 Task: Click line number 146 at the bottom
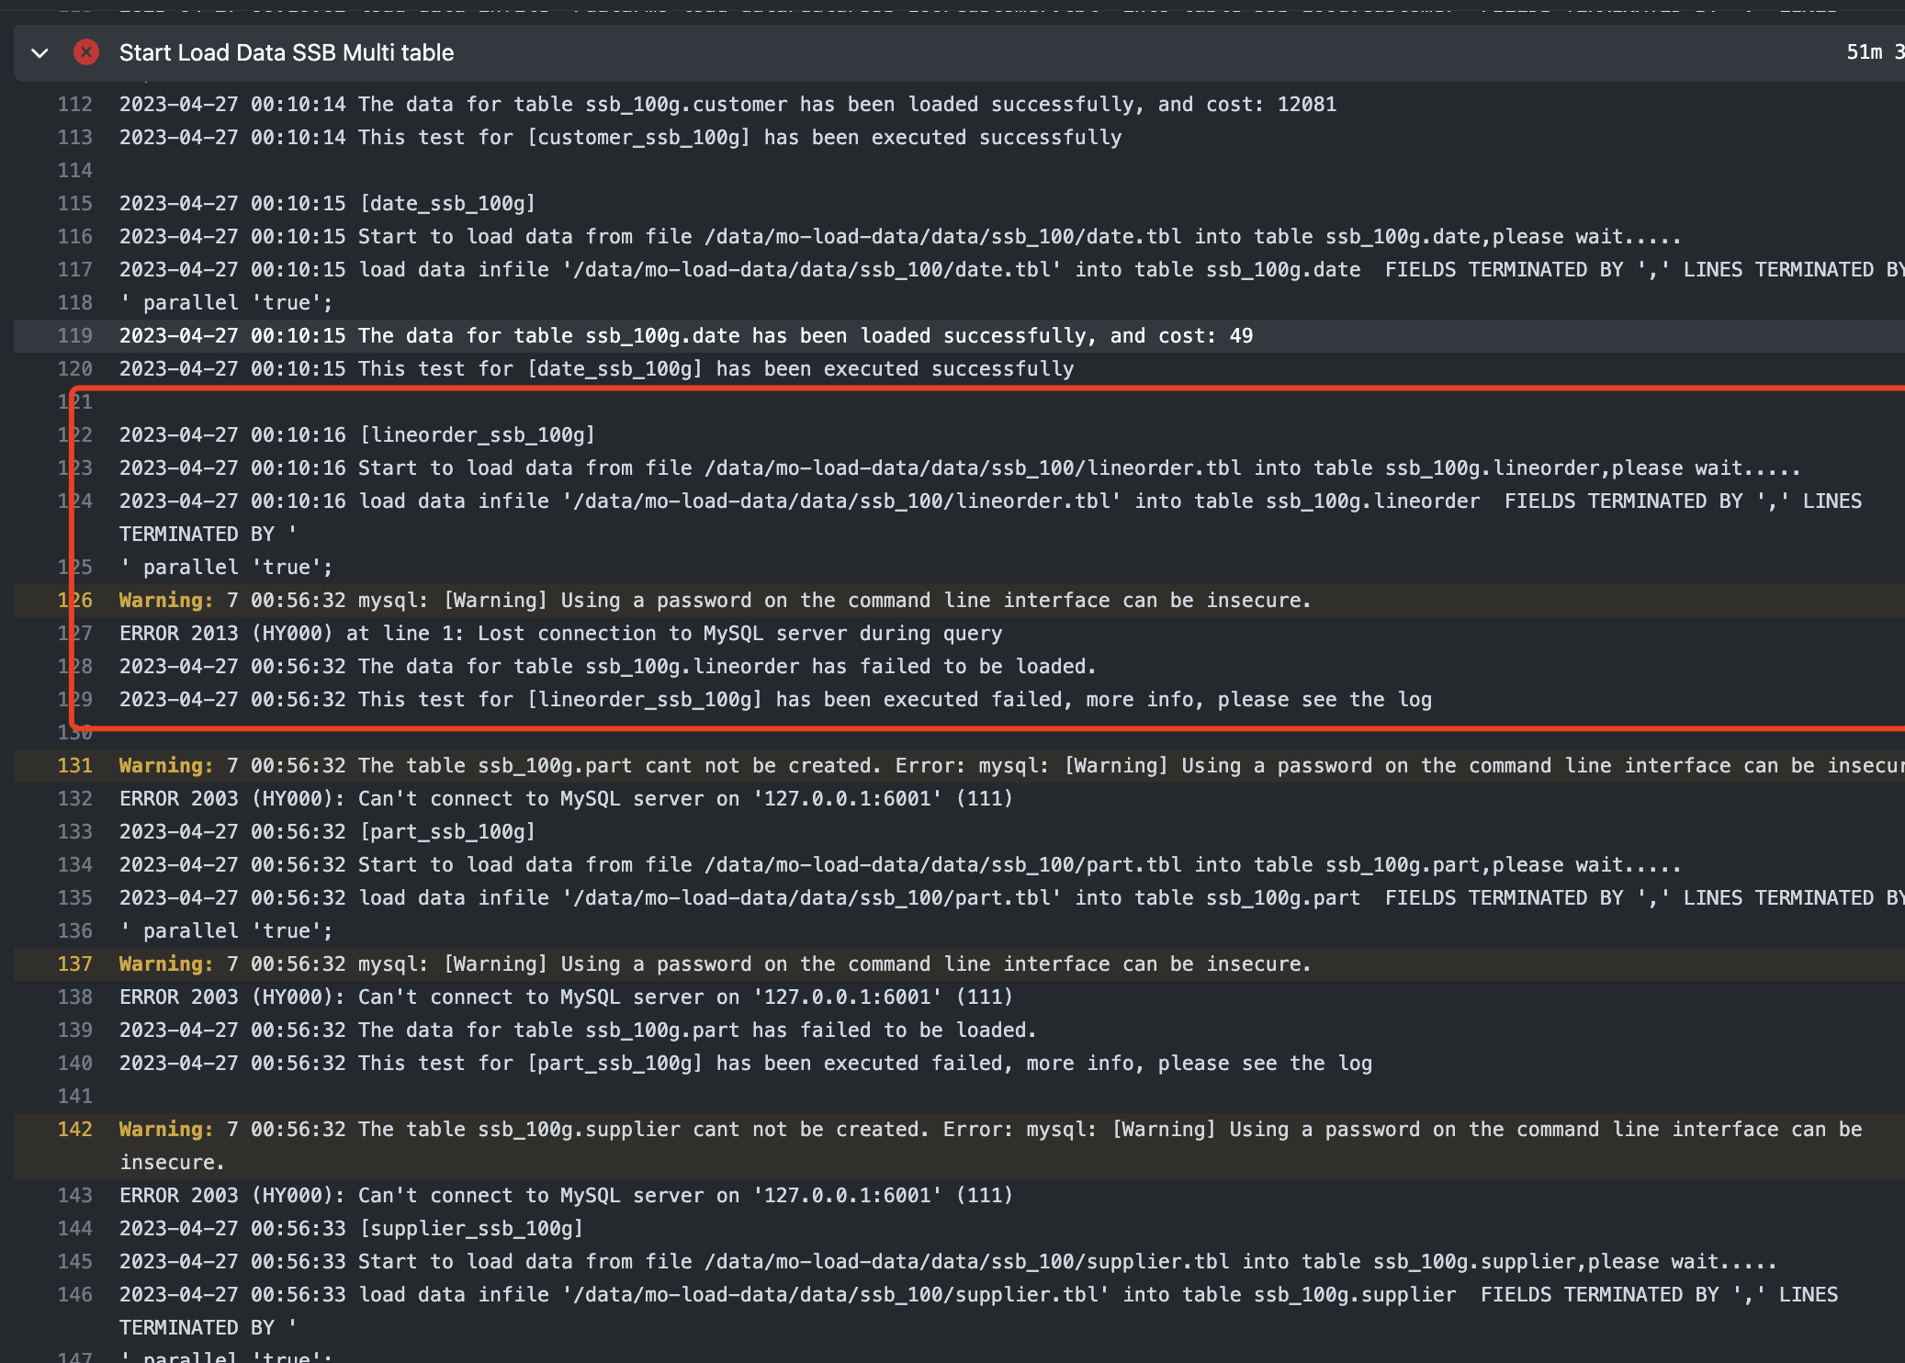point(75,1294)
